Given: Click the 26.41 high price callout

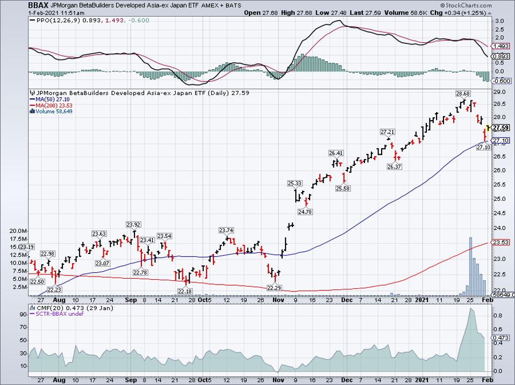Looking at the screenshot, I should [x=336, y=153].
